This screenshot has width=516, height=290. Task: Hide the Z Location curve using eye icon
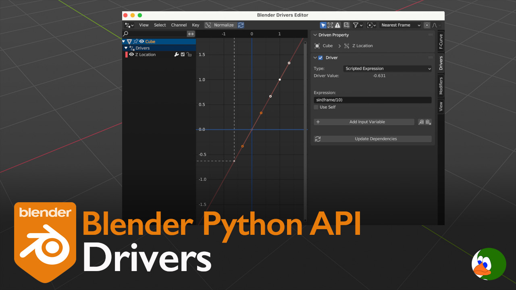(131, 54)
